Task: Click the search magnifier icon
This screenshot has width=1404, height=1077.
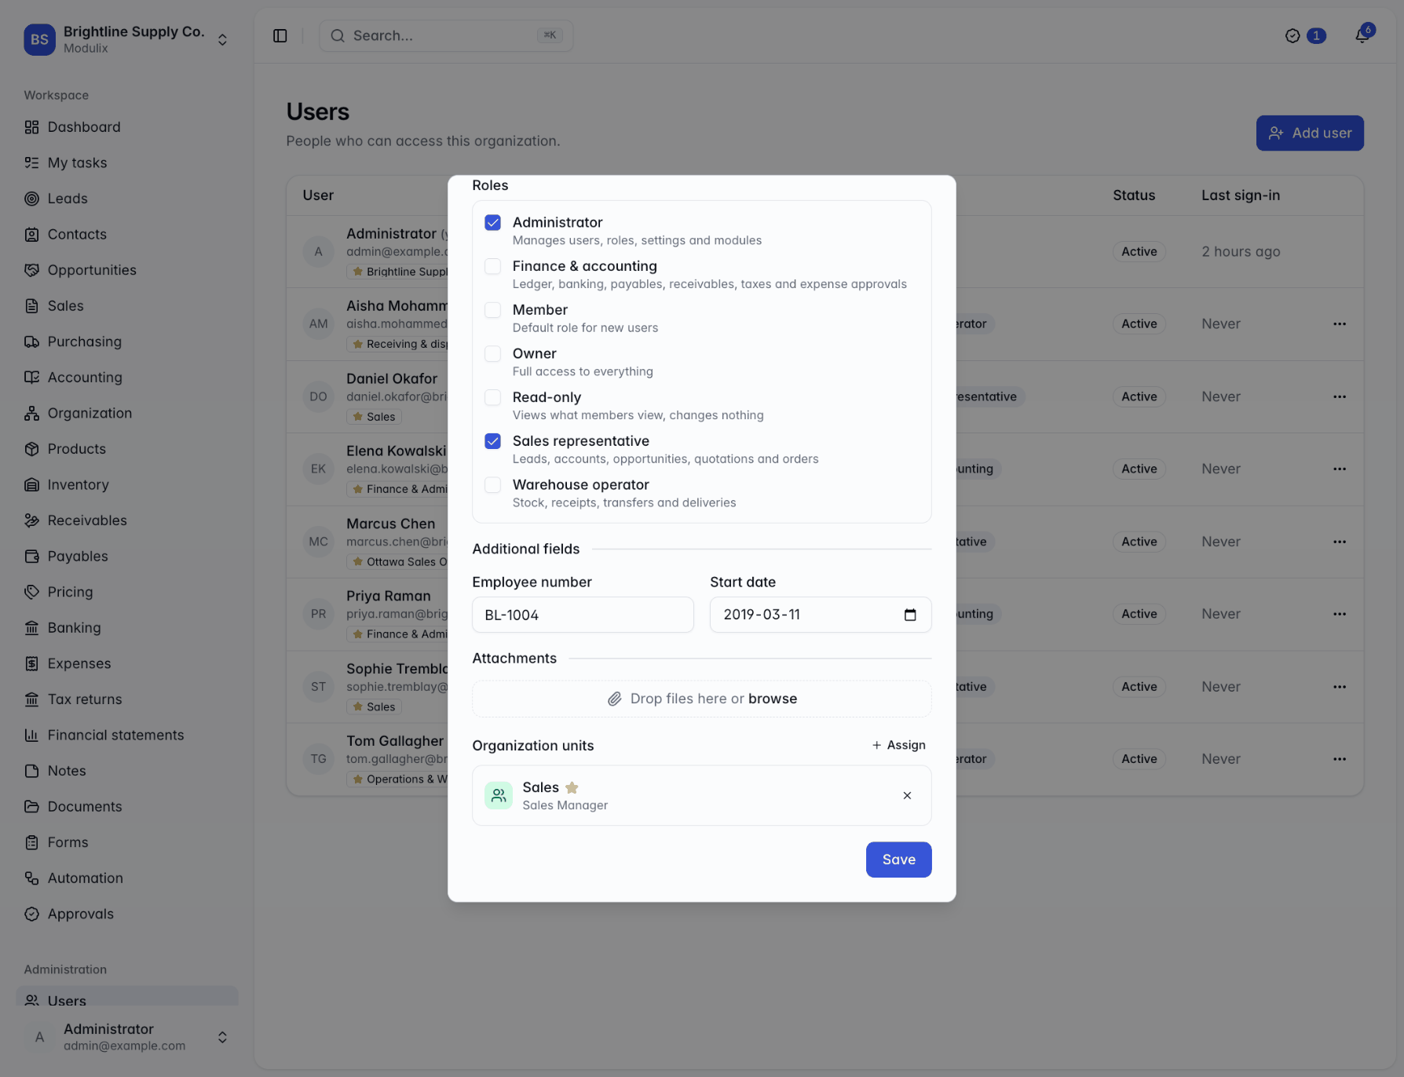Action: [x=338, y=36]
